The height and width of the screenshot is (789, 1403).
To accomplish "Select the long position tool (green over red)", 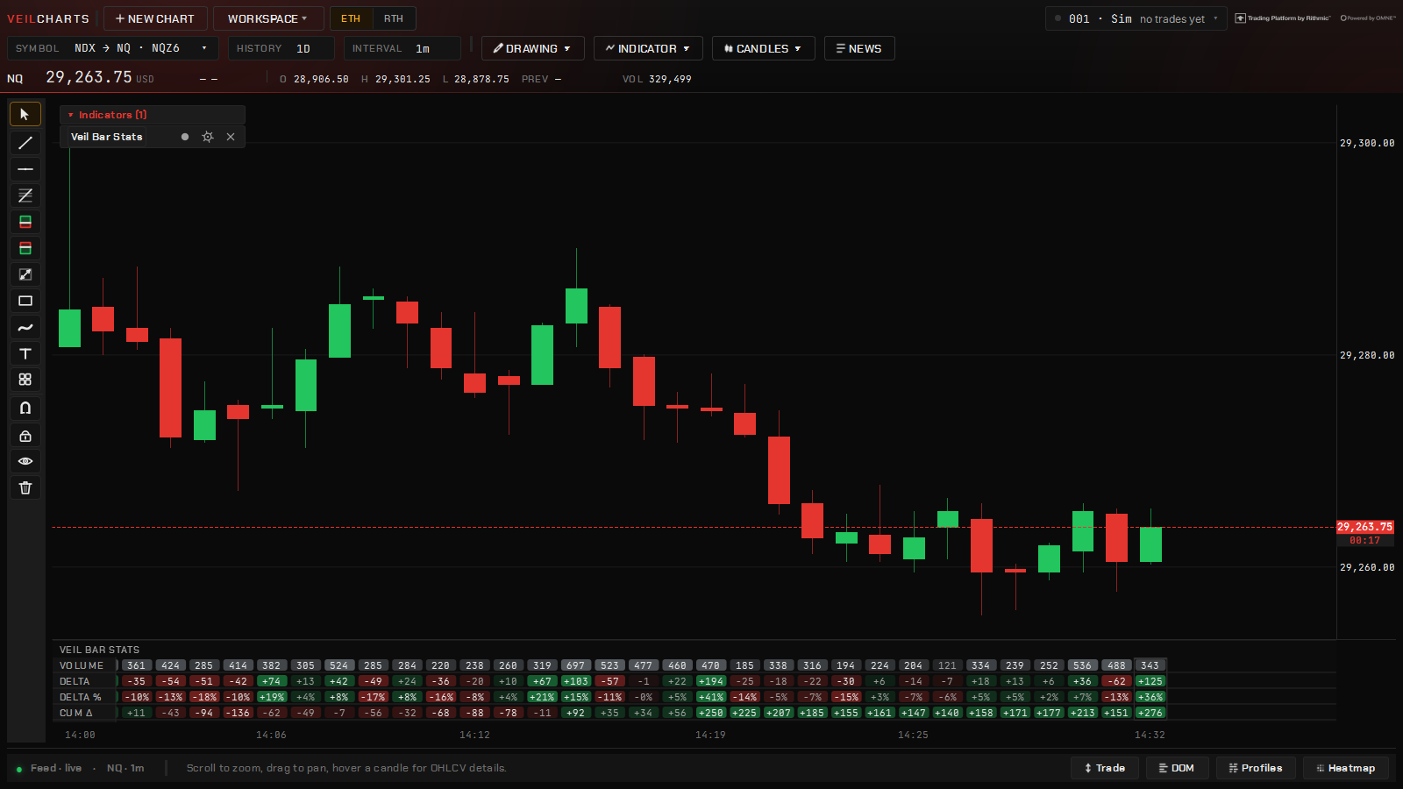I will pyautogui.click(x=25, y=222).
